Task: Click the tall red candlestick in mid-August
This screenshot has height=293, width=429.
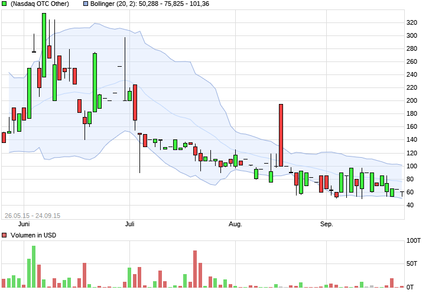Action: (x=281, y=135)
